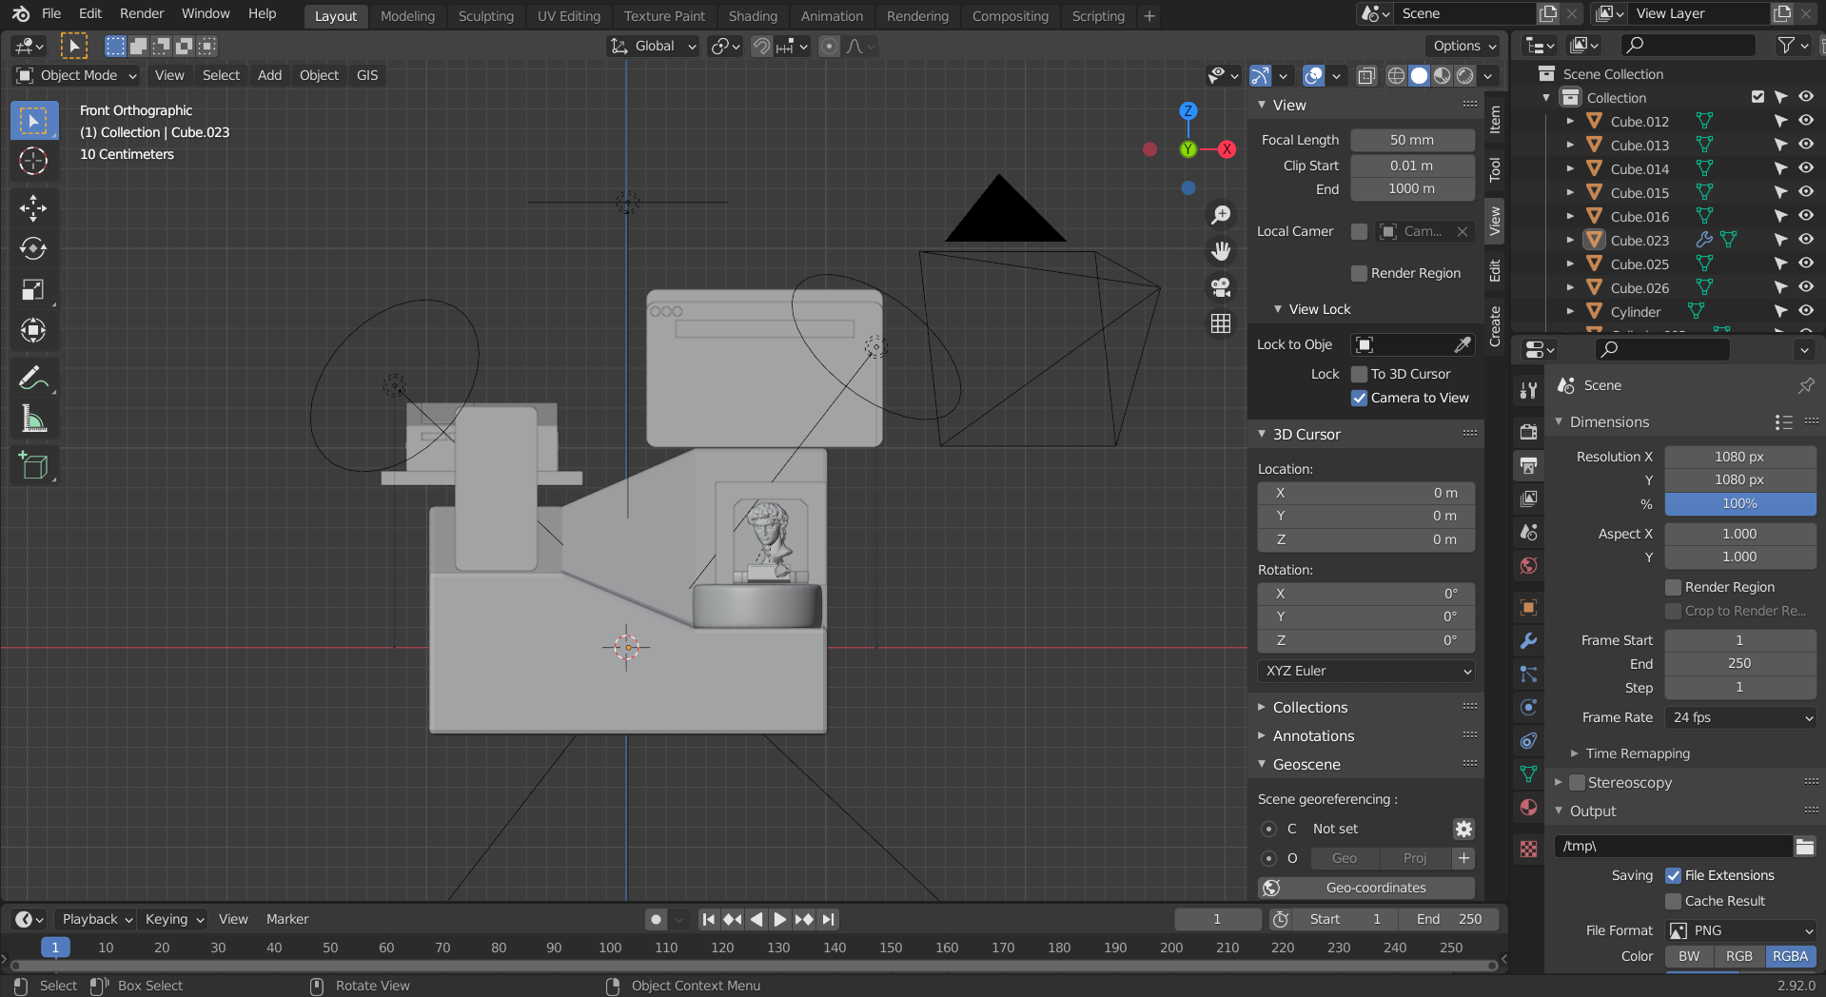Select the Add Cube tool
Screen dimensions: 1826x997
click(x=33, y=466)
